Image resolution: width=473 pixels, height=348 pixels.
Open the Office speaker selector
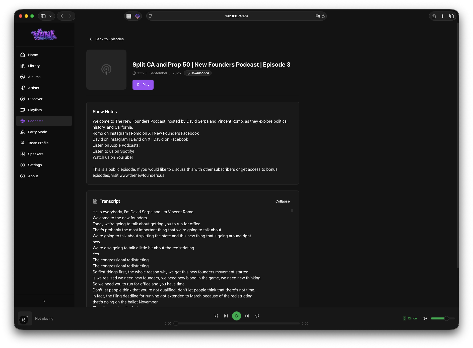point(410,318)
